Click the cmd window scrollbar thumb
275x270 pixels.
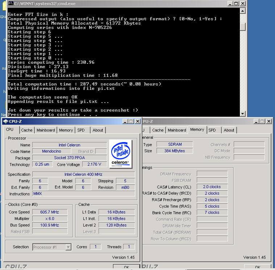coord(242,27)
